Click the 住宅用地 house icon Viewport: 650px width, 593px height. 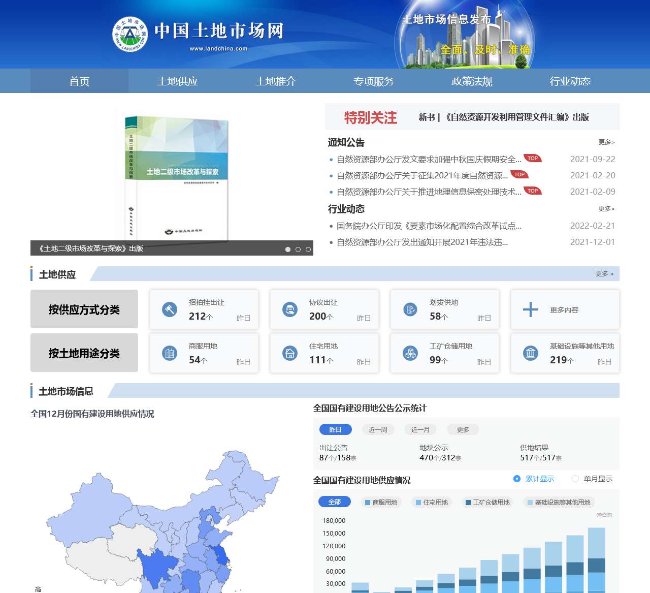point(290,353)
